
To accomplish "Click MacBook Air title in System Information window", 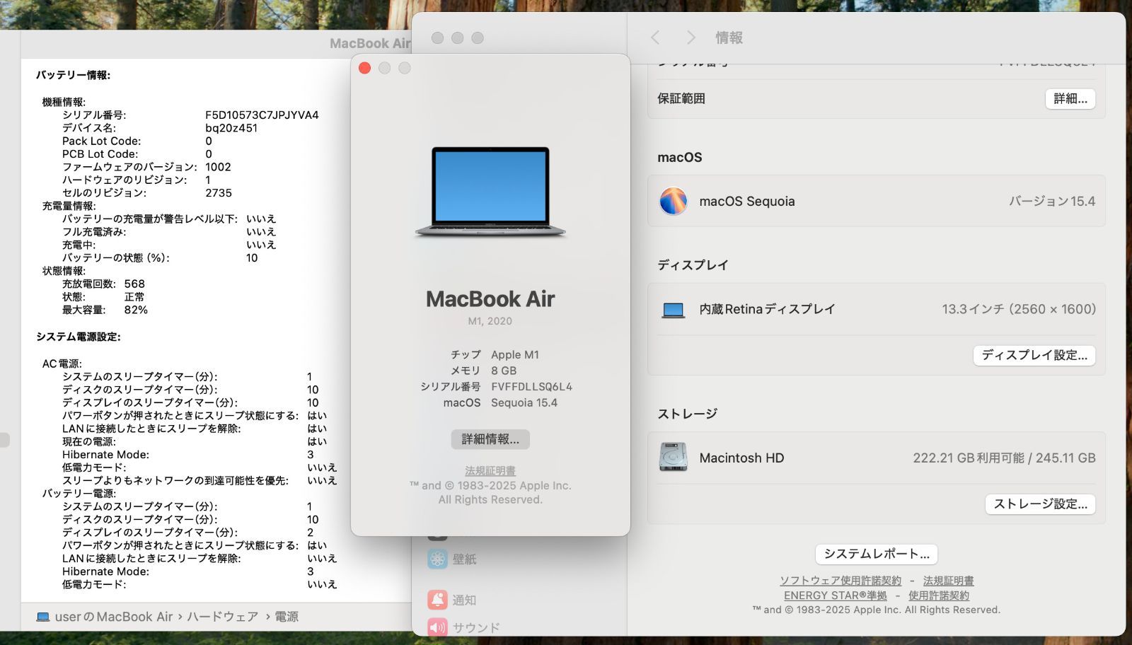I will (x=370, y=43).
